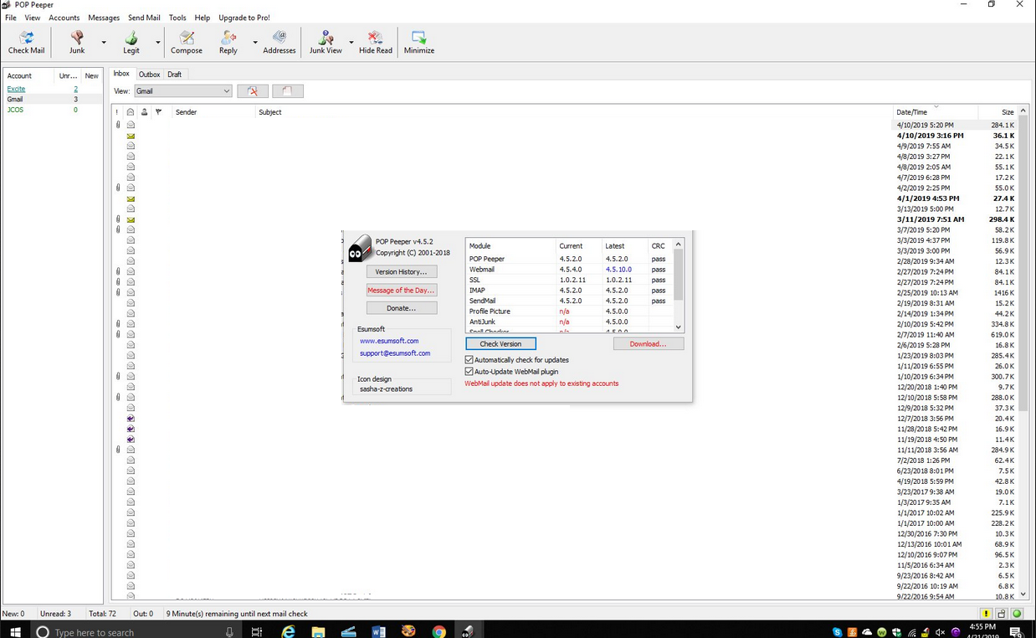Screen dimensions: 1036x638
Task: Open the Addresses book
Action: click(280, 42)
